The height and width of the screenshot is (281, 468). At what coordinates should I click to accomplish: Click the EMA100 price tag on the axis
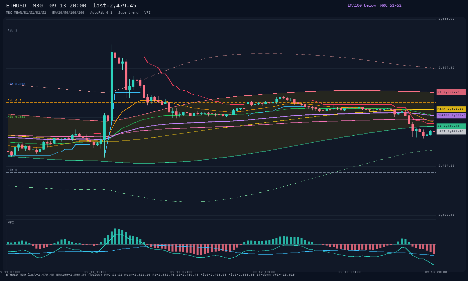pyautogui.click(x=451, y=115)
